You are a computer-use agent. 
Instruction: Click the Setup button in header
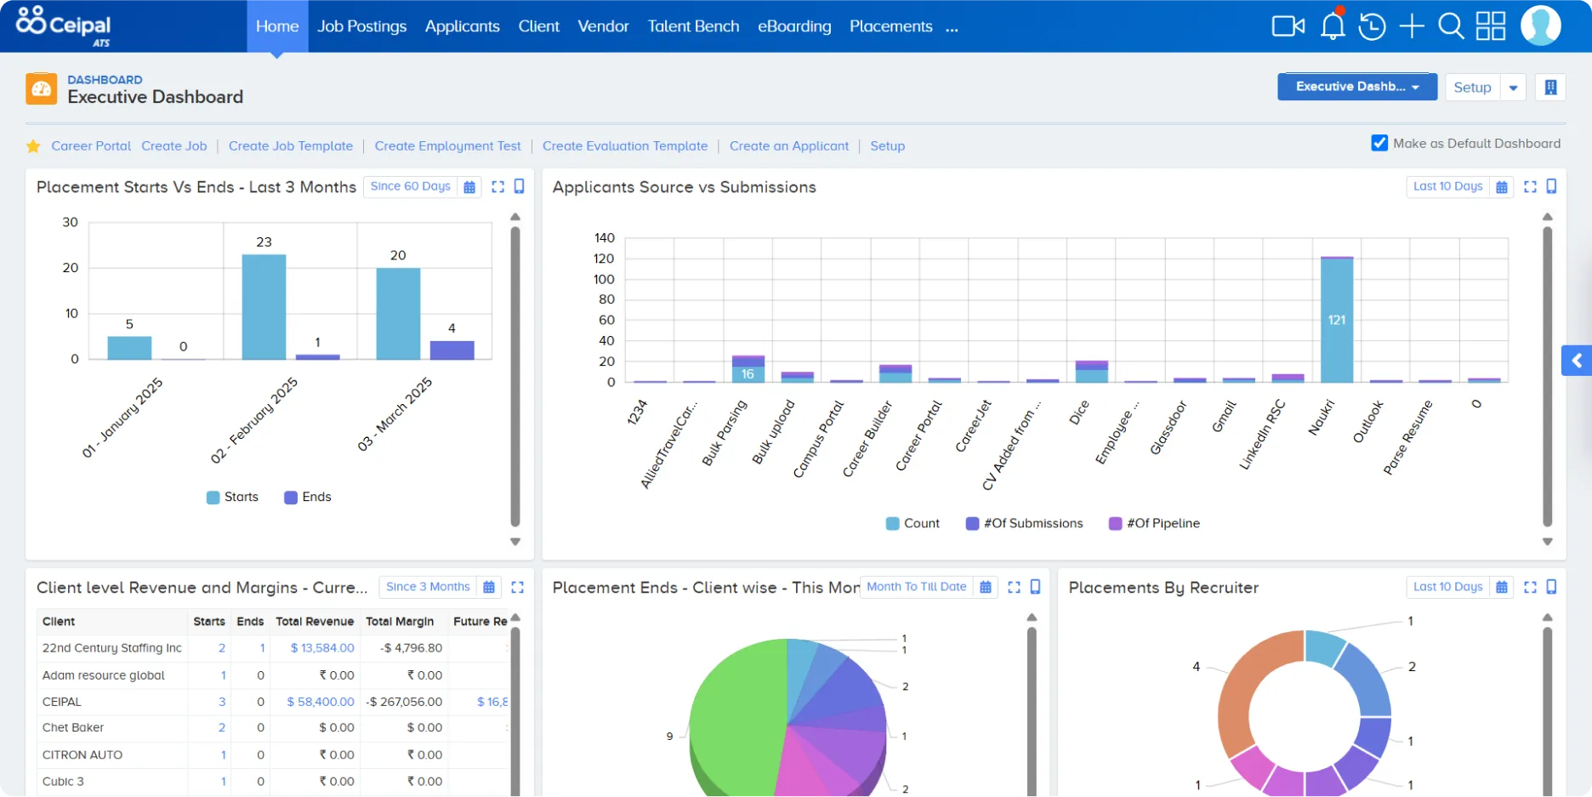(x=1472, y=88)
